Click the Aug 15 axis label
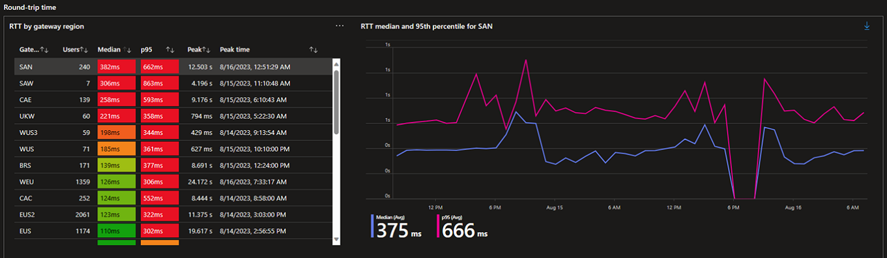The height and width of the screenshot is (258, 887). 554,207
